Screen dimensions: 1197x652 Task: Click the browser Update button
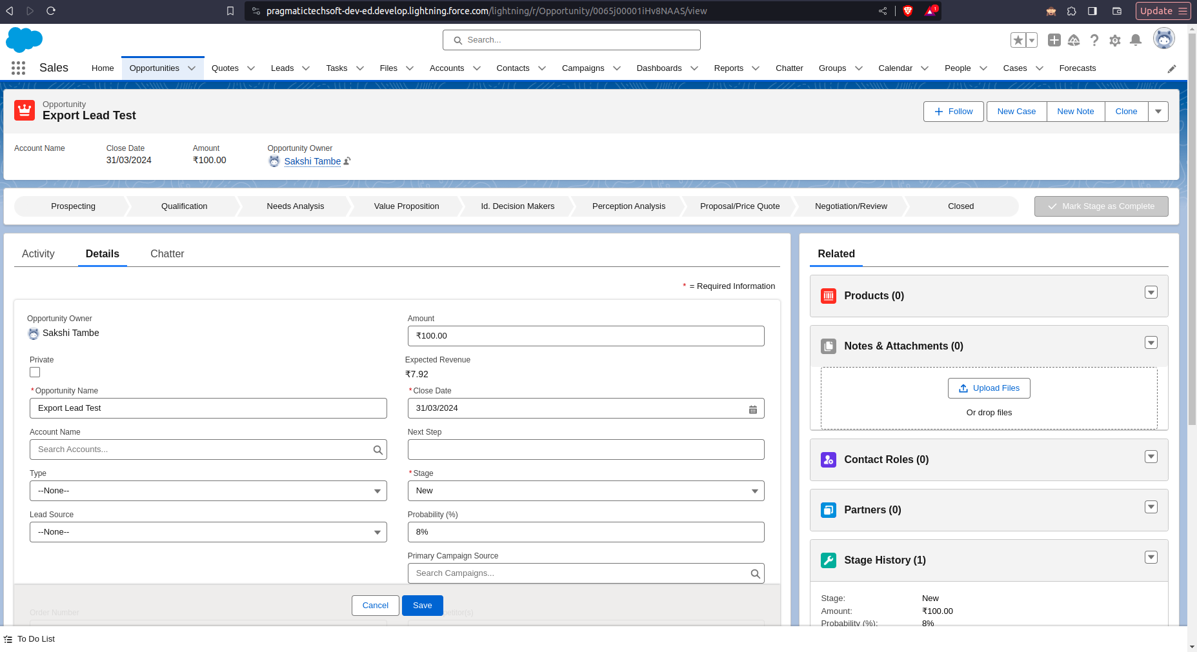point(1163,11)
